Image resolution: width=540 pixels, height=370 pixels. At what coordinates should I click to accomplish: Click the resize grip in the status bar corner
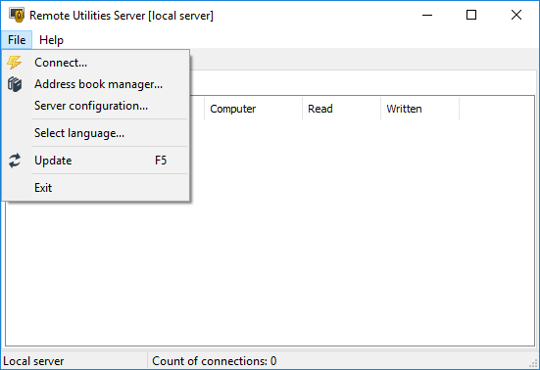(x=533, y=363)
